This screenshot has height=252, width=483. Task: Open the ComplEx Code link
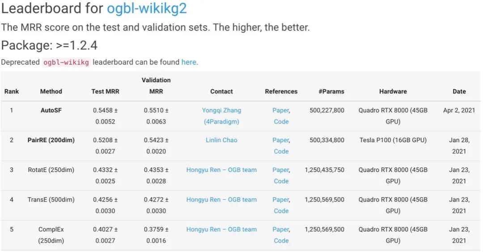[x=281, y=241]
